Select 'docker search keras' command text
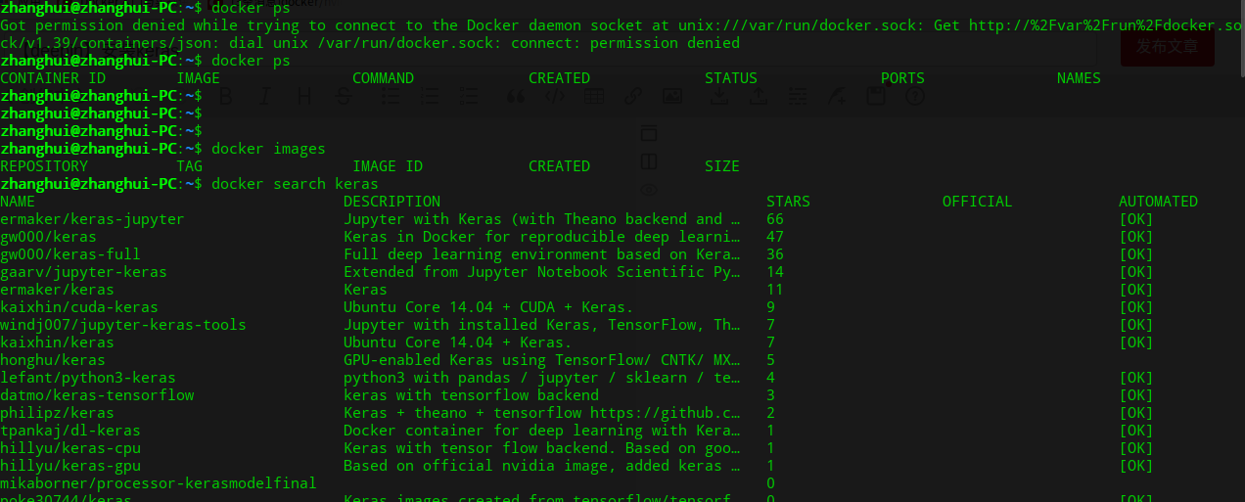1245x502 pixels. point(295,184)
